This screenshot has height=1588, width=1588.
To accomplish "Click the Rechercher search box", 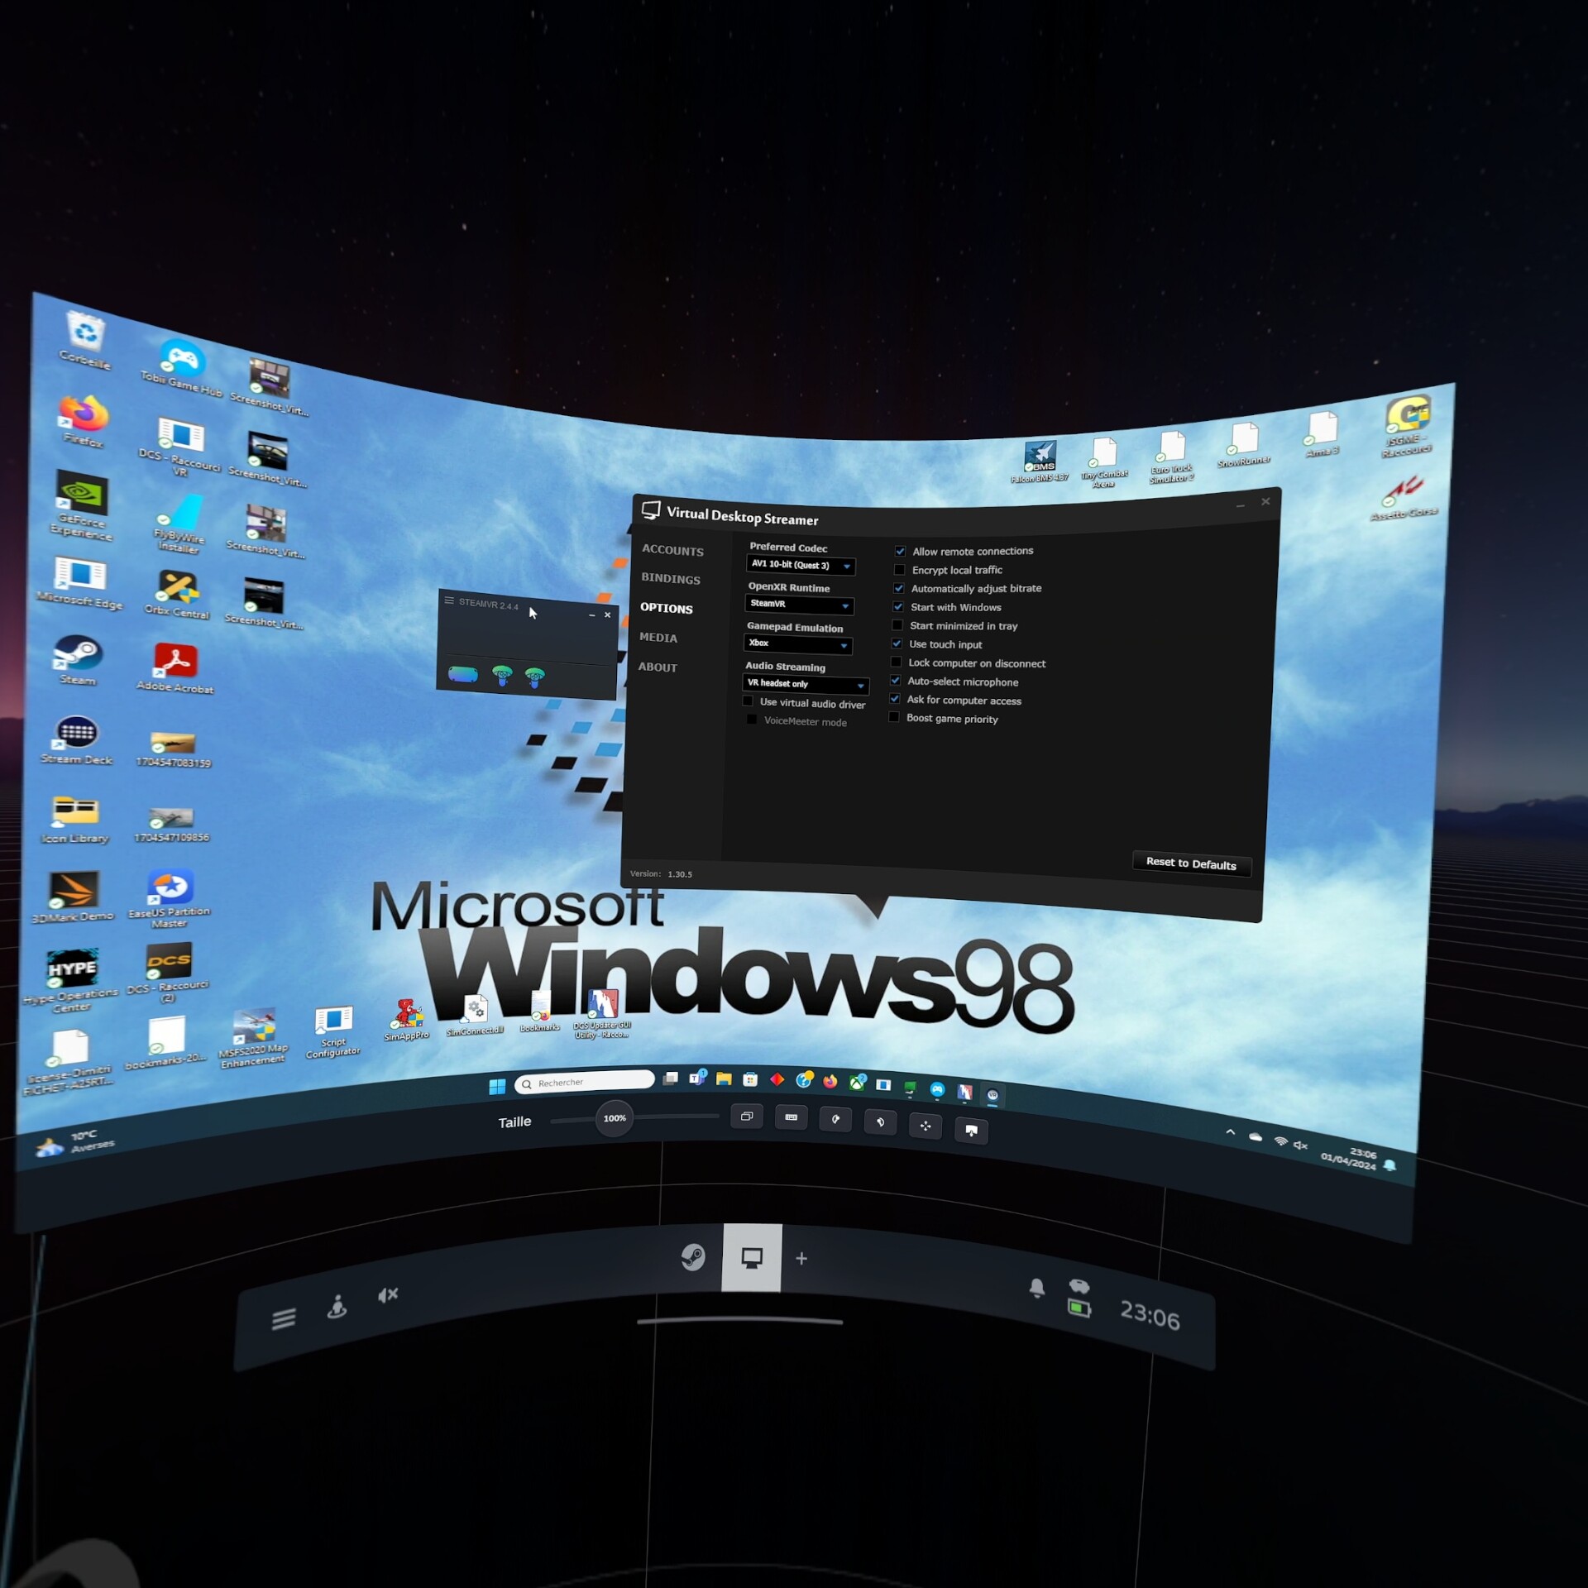I will pos(585,1082).
